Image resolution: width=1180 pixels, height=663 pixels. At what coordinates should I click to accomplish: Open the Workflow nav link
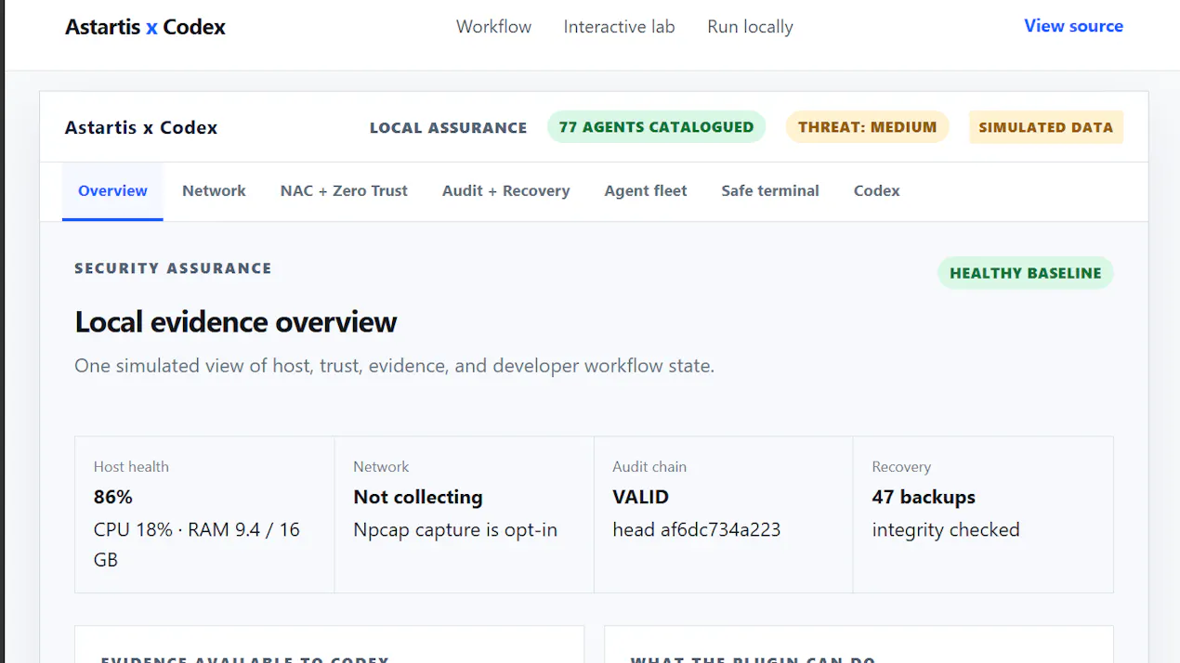tap(493, 27)
